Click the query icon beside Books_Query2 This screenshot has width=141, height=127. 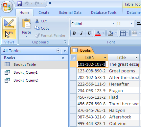(7, 80)
